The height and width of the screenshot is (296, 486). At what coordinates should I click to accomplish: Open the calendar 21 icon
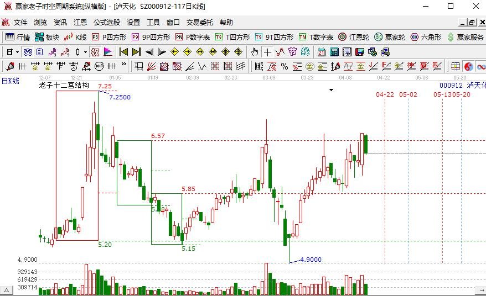(322, 52)
